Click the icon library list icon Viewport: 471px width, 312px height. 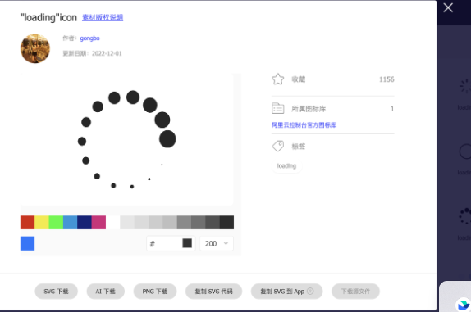pos(278,108)
